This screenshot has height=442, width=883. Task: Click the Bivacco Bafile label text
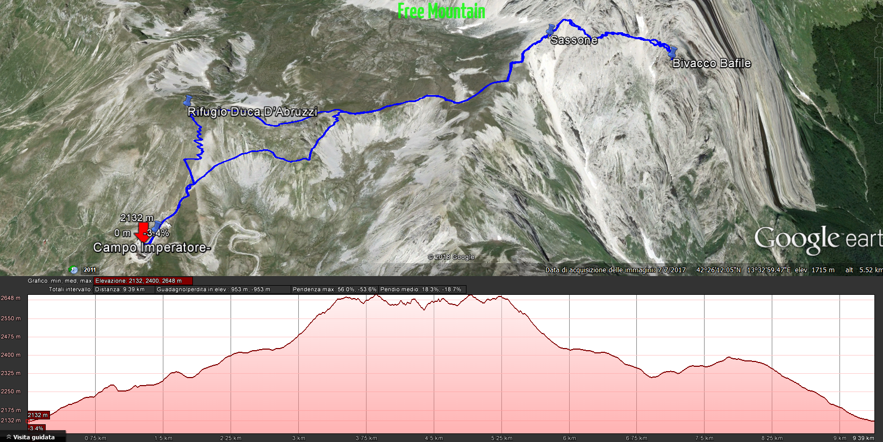[x=712, y=63]
